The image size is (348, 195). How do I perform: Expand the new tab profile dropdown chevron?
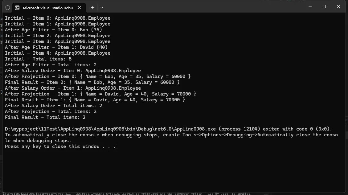point(102,8)
